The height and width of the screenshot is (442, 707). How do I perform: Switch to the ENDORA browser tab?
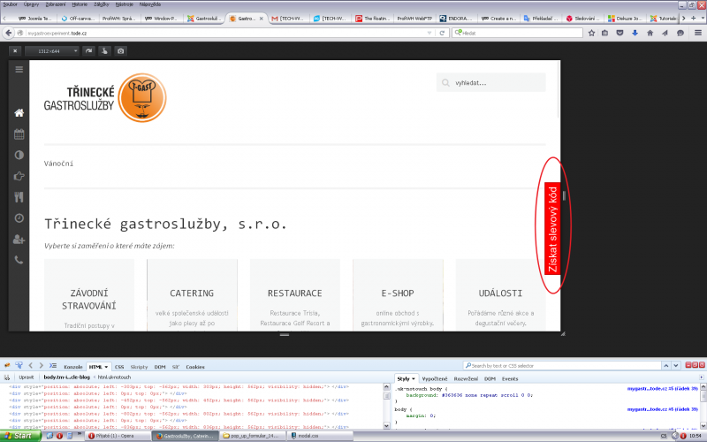[x=456, y=19]
